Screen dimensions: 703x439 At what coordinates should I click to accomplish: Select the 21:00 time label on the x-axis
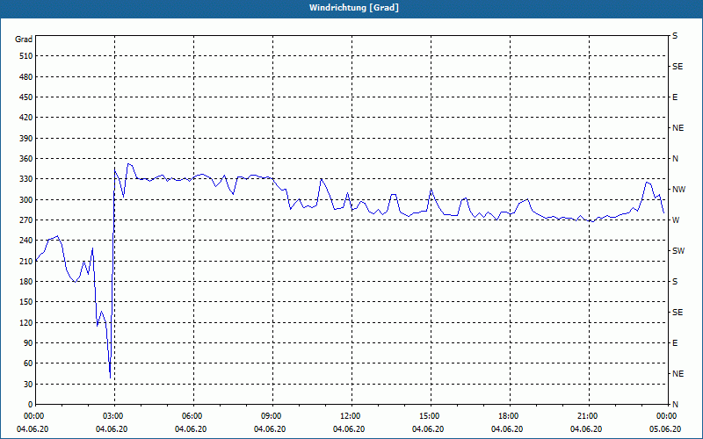coord(588,415)
